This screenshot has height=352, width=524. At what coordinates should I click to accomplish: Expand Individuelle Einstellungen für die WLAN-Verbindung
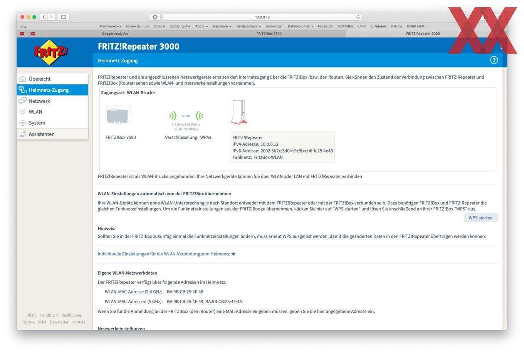click(166, 254)
